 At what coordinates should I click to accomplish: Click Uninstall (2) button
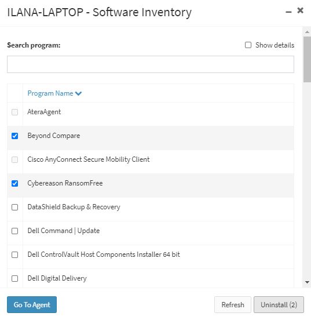279,305
